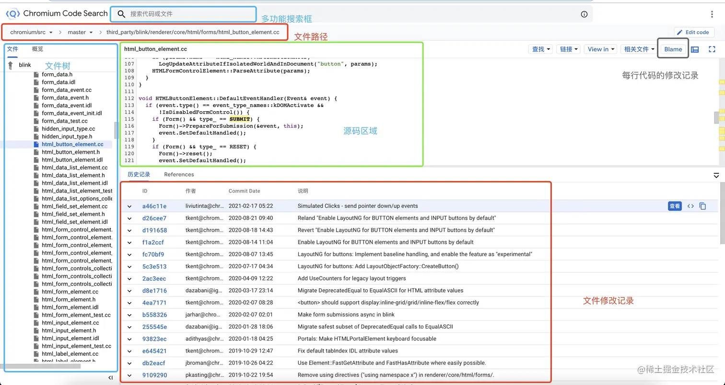Click the file icon of hidden_input_type.cc
The width and height of the screenshot is (725, 385).
coord(36,129)
